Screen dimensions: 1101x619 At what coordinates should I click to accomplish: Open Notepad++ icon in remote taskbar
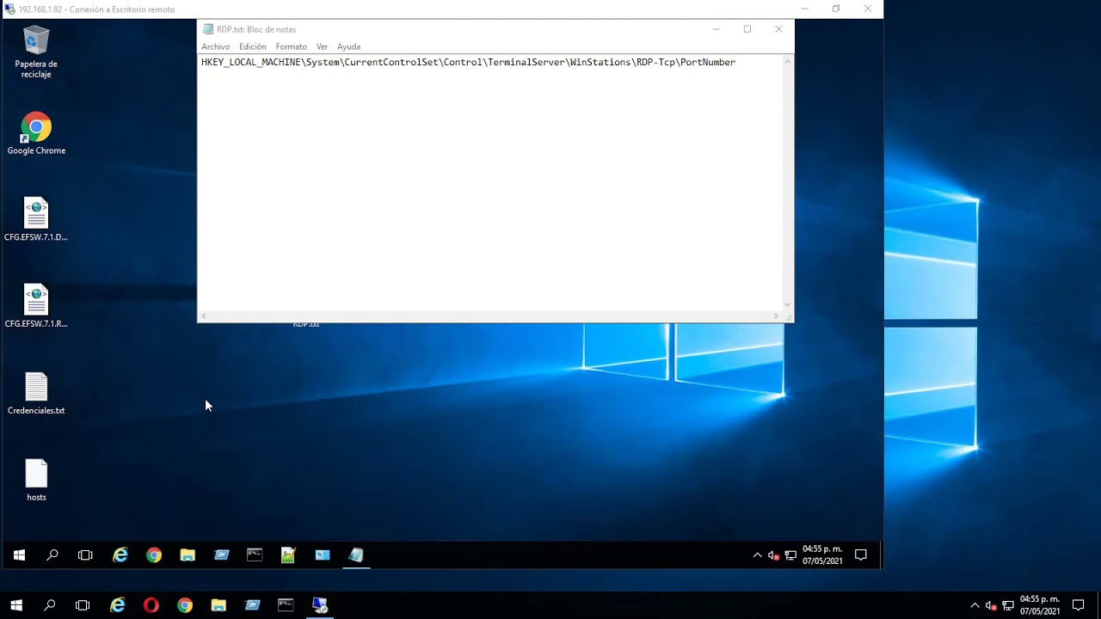[x=288, y=555]
